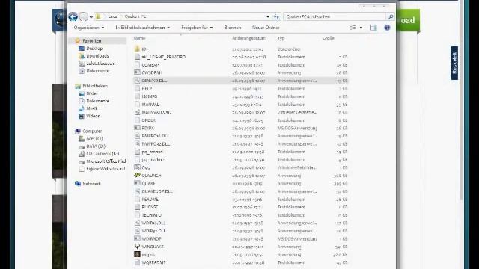Sort by the Änderungsdatum column header

click(x=248, y=38)
